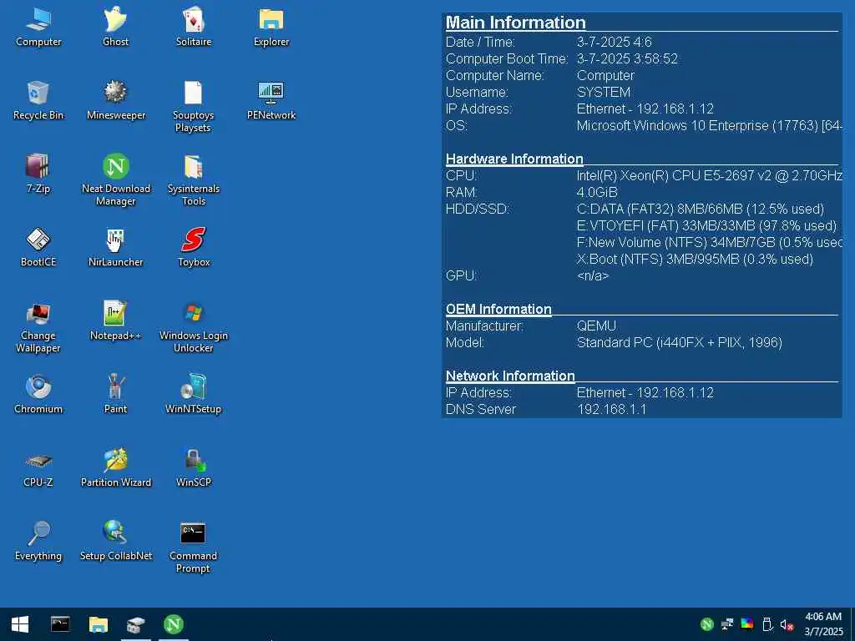Launch the NirLauncher desktop shortcut

coord(115,248)
